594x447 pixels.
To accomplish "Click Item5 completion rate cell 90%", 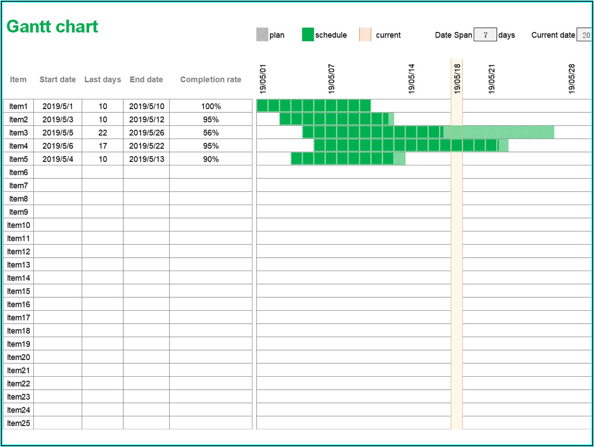I will click(210, 159).
